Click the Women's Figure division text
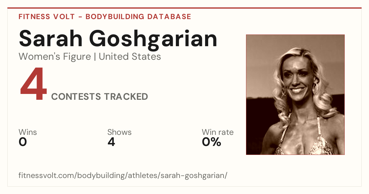Image resolution: width=369 pixels, height=194 pixels. coord(55,57)
